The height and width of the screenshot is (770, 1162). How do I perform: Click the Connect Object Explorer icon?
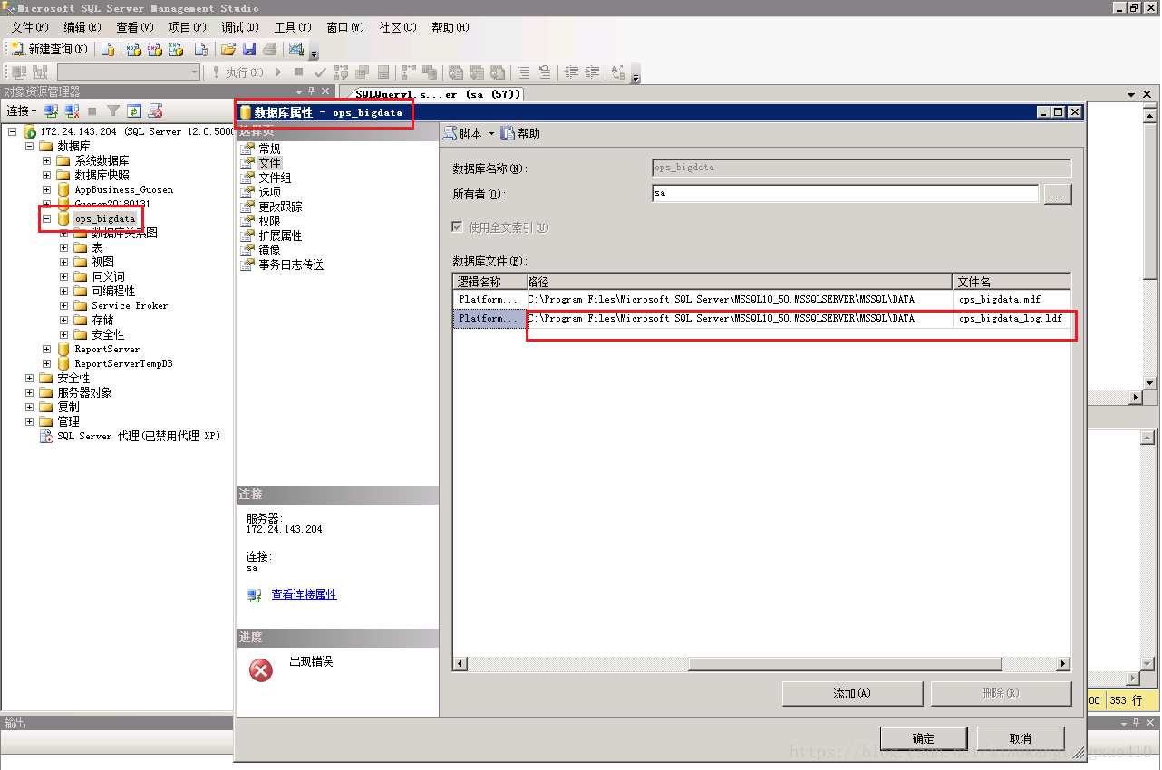click(51, 111)
